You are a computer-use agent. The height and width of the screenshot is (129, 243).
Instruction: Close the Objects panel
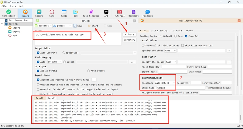click(x=134, y=21)
